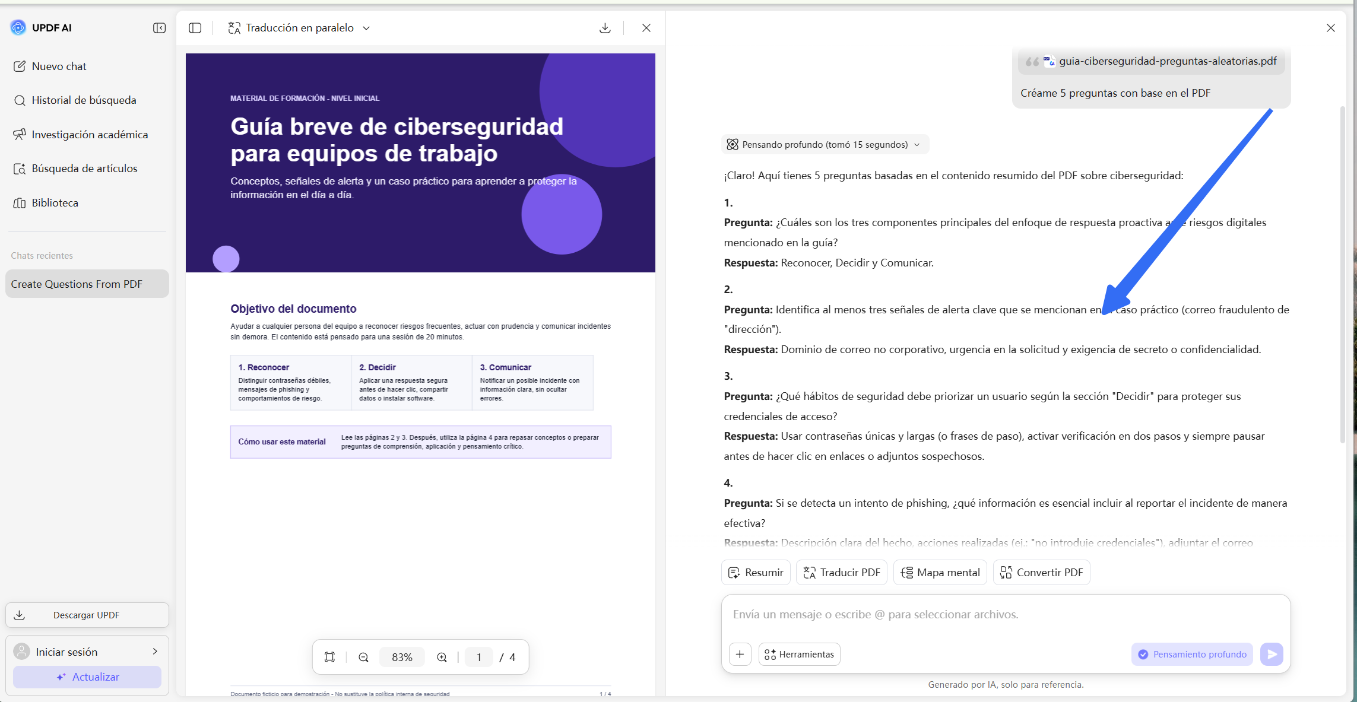Click the Biblioteca book icon
The height and width of the screenshot is (702, 1357).
click(x=20, y=203)
